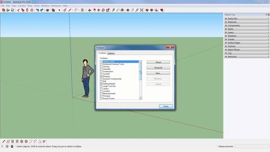Screen dimensions: 270x152
Task: Select the Paint Bucket tool
Action: click(122, 10)
